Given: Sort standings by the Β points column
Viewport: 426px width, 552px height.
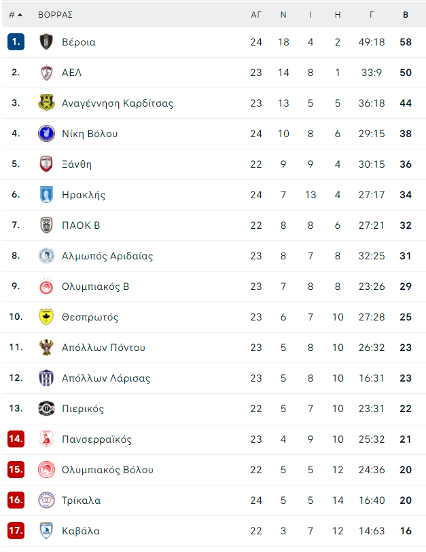Looking at the screenshot, I should click(x=406, y=15).
